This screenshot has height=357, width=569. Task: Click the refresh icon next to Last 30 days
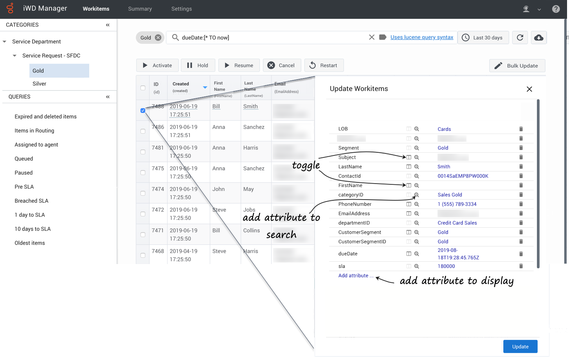coord(520,37)
